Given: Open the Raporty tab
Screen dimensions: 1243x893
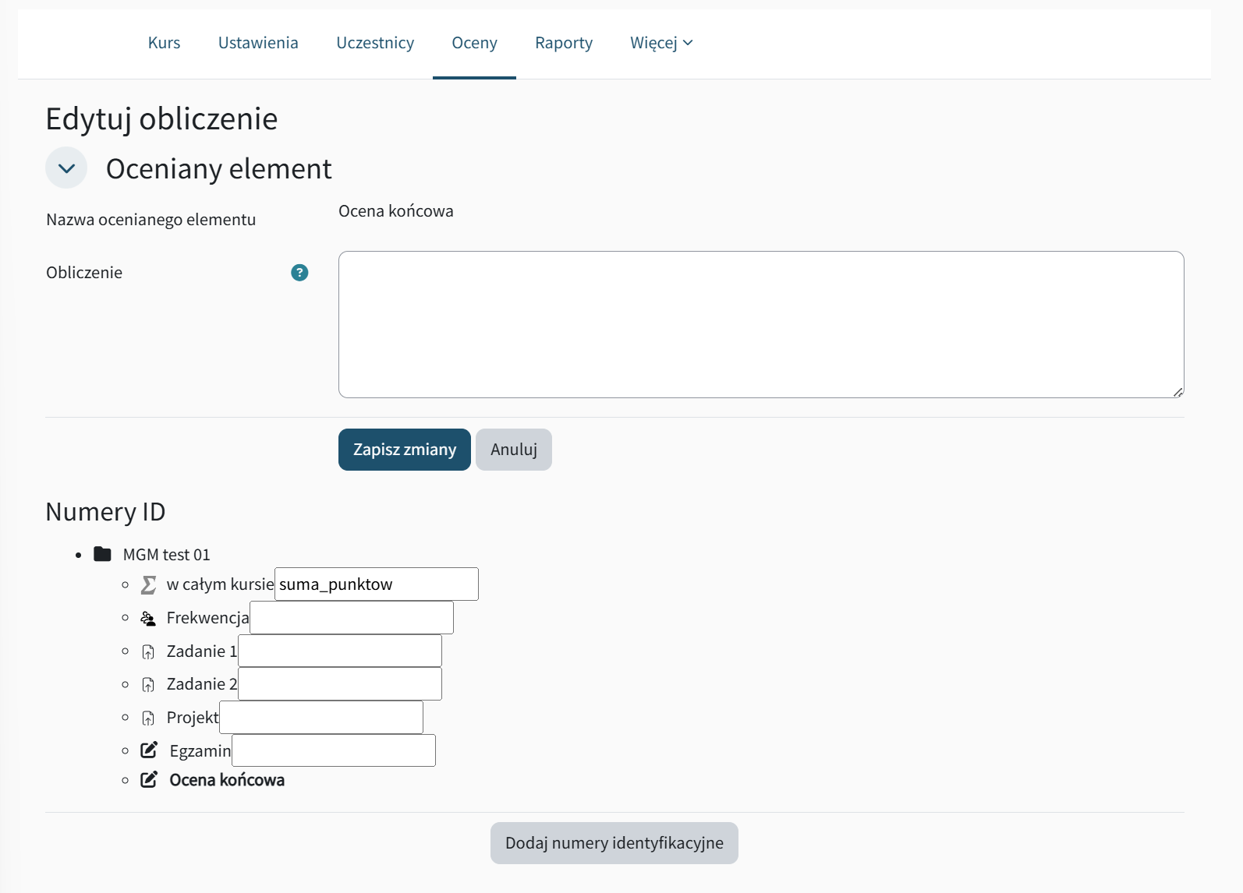Looking at the screenshot, I should tap(563, 43).
